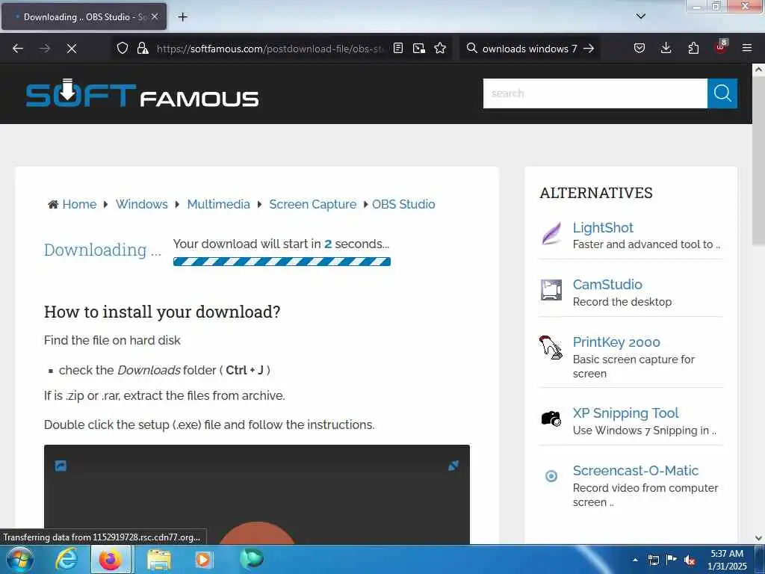
Task: Open the LightShot alternative link
Action: (x=603, y=227)
